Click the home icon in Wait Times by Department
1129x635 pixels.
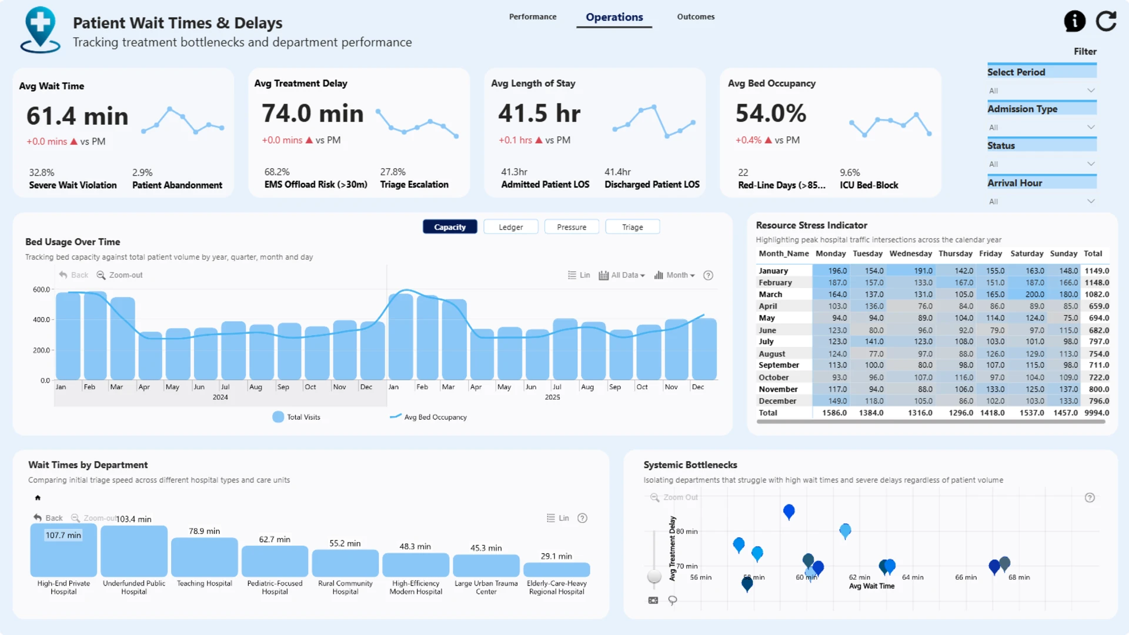click(x=38, y=498)
